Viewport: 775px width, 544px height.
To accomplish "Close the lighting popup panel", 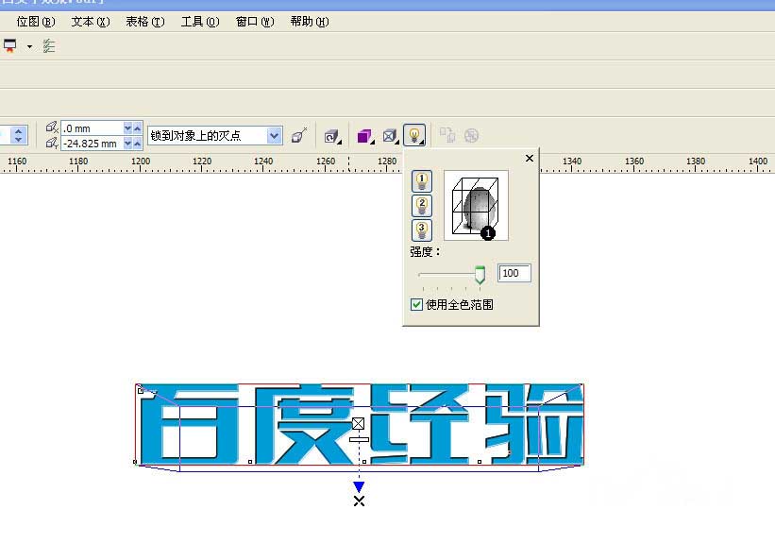I will click(x=530, y=159).
